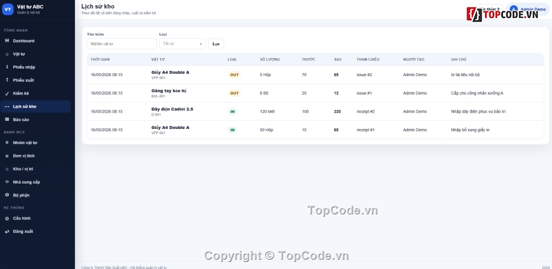The image size is (552, 269).
Task: Click the Dashboard icon in sidebar
Action: 7,41
